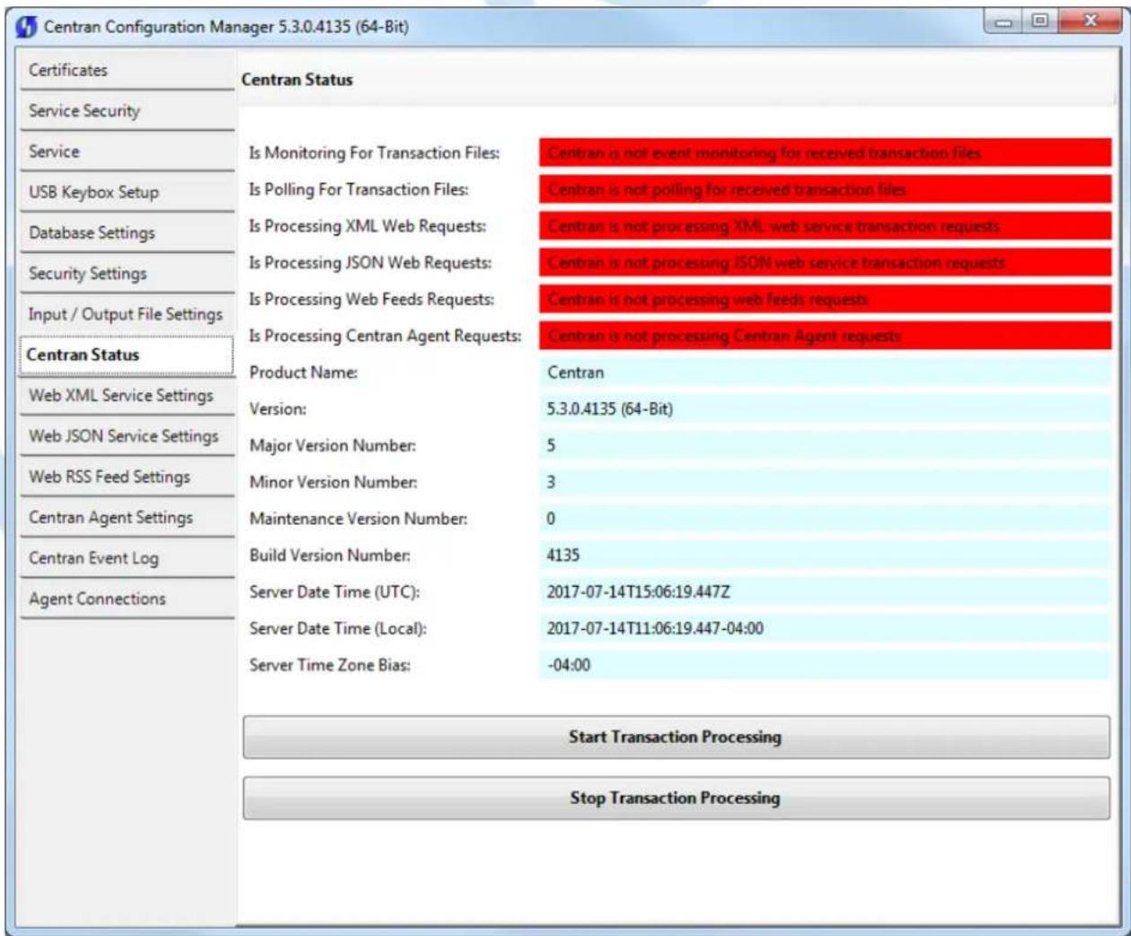The image size is (1131, 936).
Task: Close the Centran Configuration Manager window
Action: coord(1089,22)
